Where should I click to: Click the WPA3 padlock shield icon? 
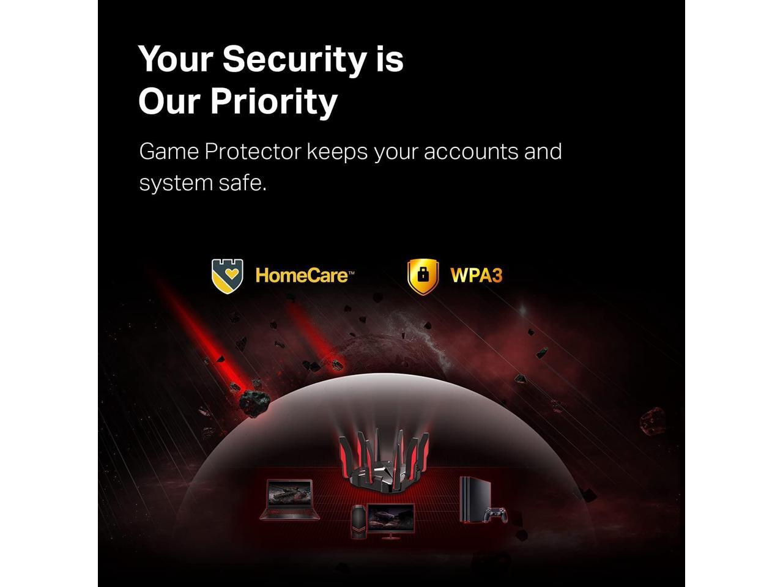[423, 276]
